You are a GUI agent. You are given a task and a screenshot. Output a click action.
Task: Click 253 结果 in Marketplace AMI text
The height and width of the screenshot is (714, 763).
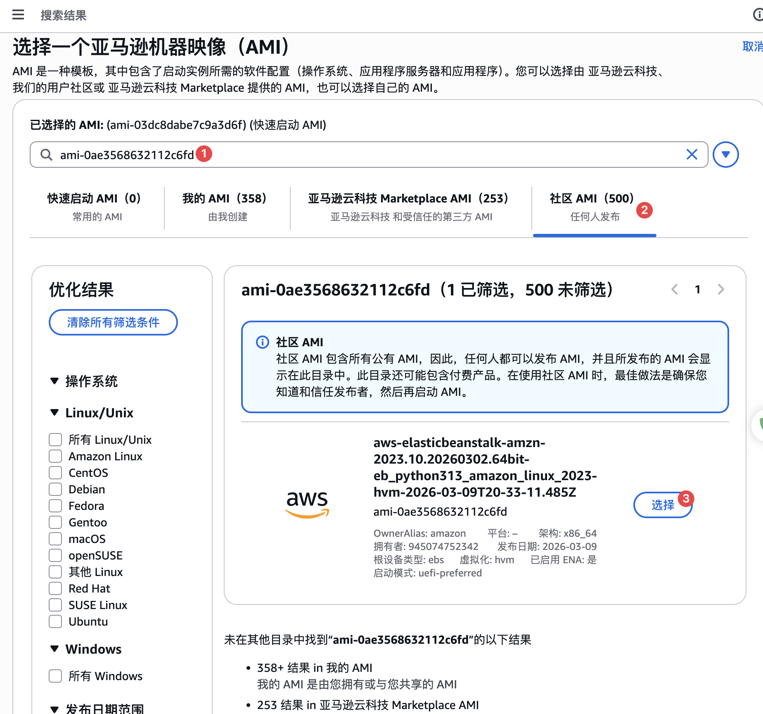pyautogui.click(x=368, y=704)
